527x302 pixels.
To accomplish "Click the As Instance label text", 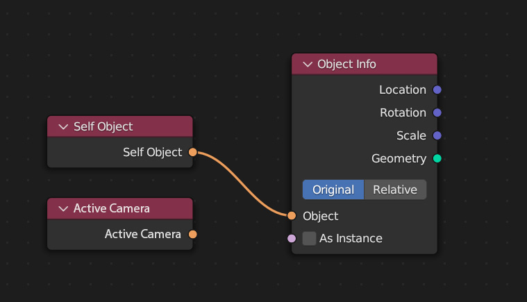I will (x=351, y=239).
